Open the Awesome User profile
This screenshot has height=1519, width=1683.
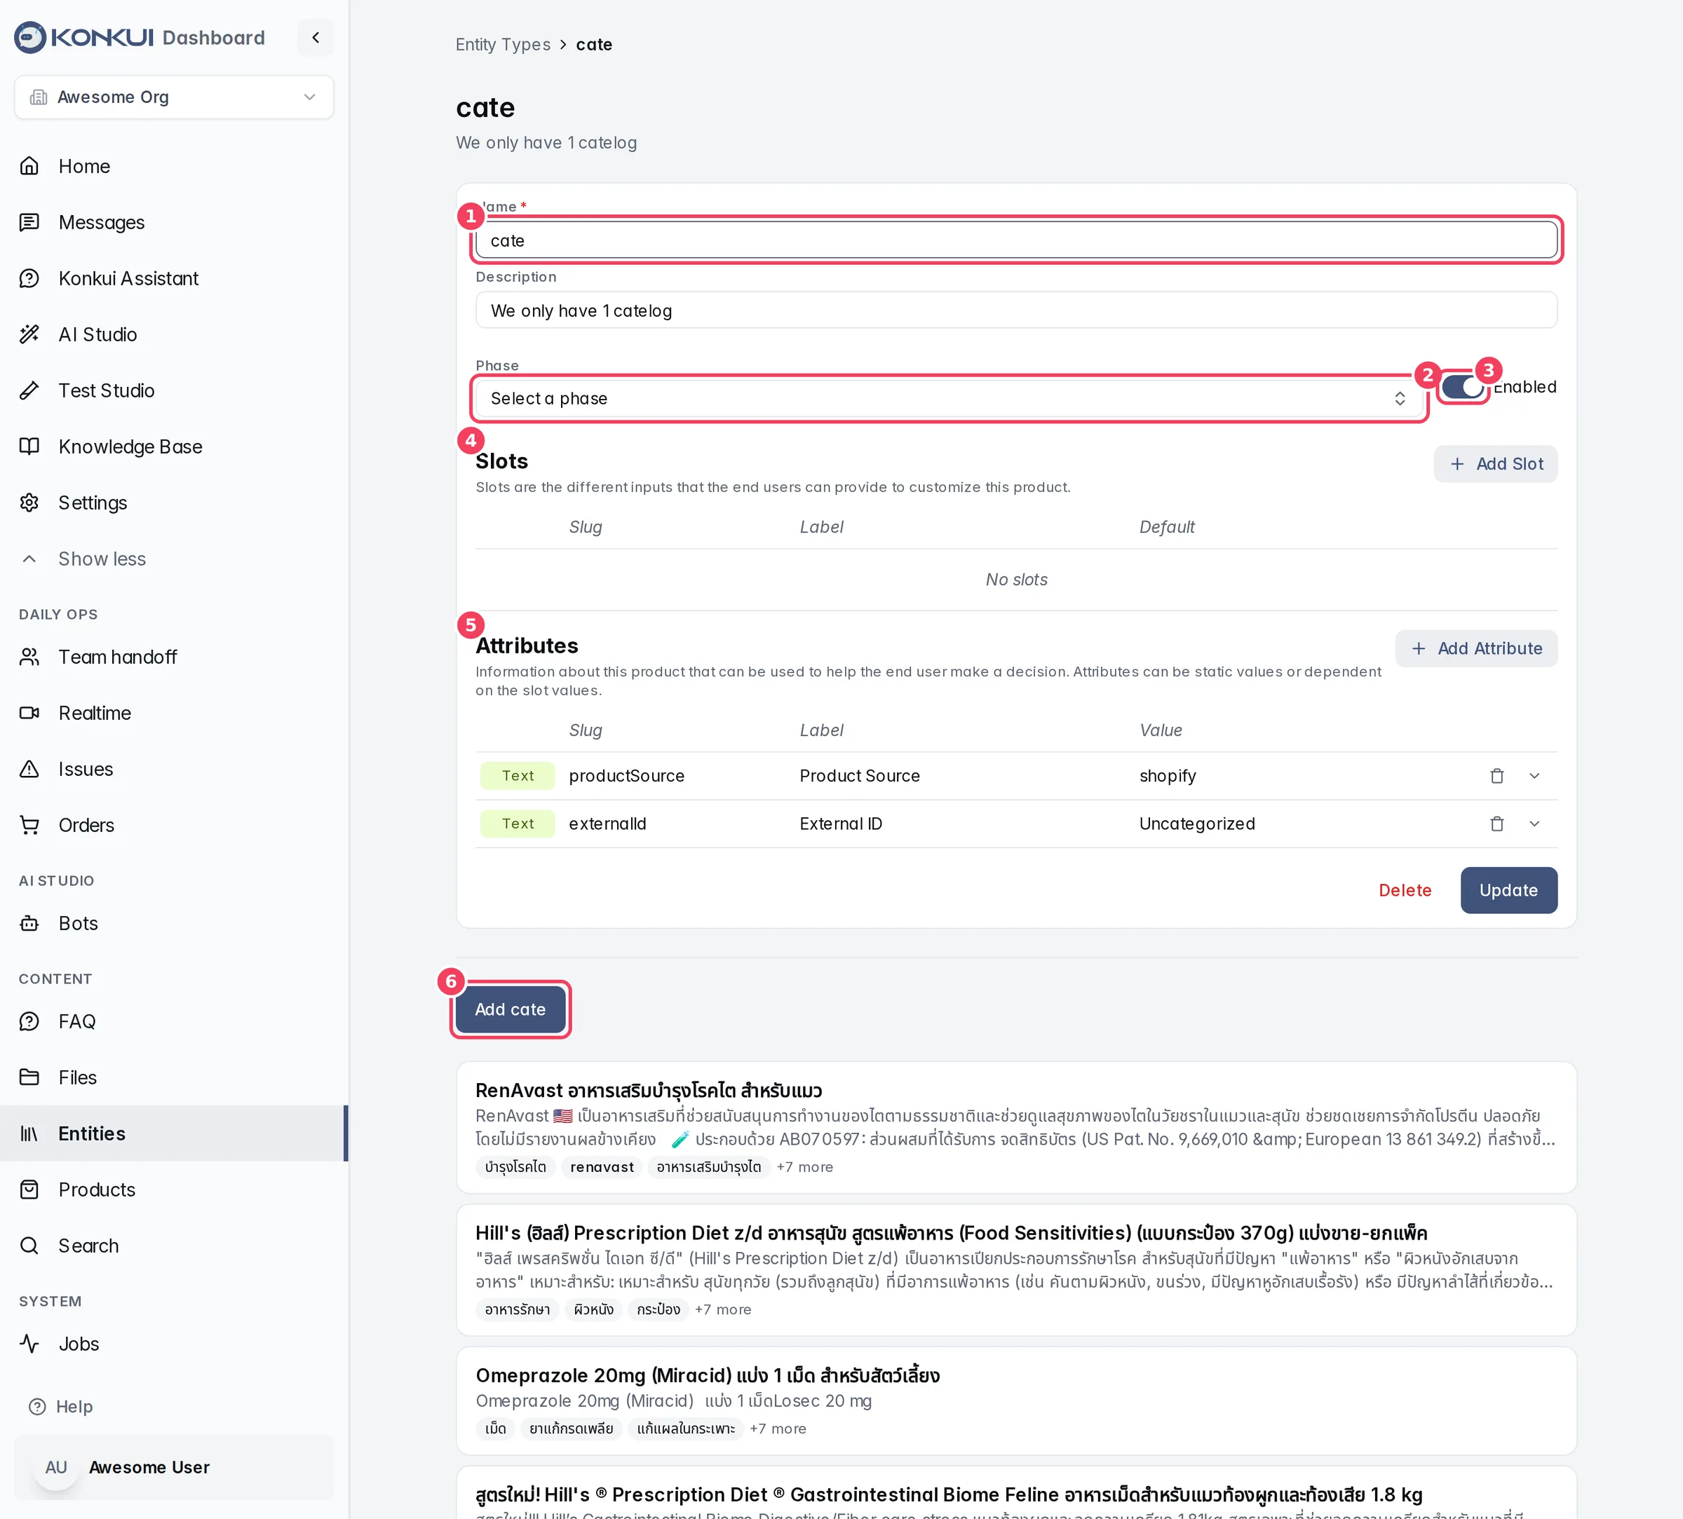[x=174, y=1467]
